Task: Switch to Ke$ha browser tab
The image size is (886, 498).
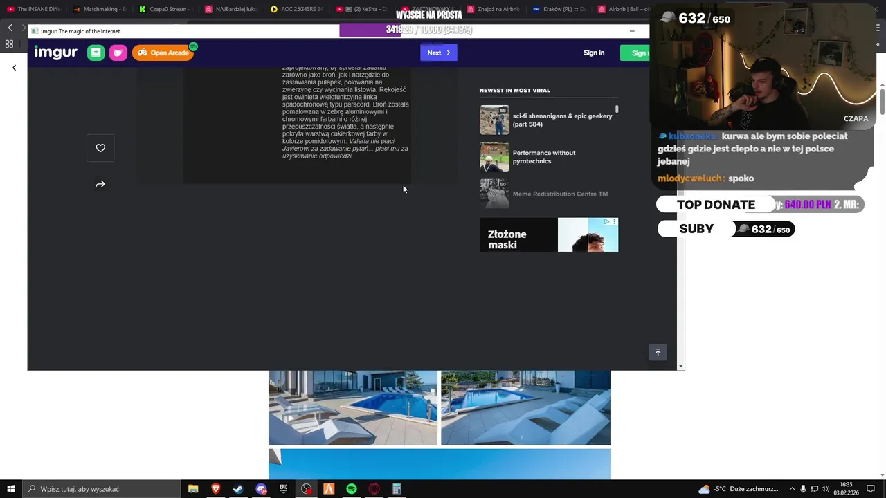Action: tap(362, 9)
